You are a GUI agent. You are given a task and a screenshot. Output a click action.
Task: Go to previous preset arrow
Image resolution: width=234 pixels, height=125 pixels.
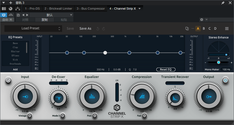click(23, 15)
